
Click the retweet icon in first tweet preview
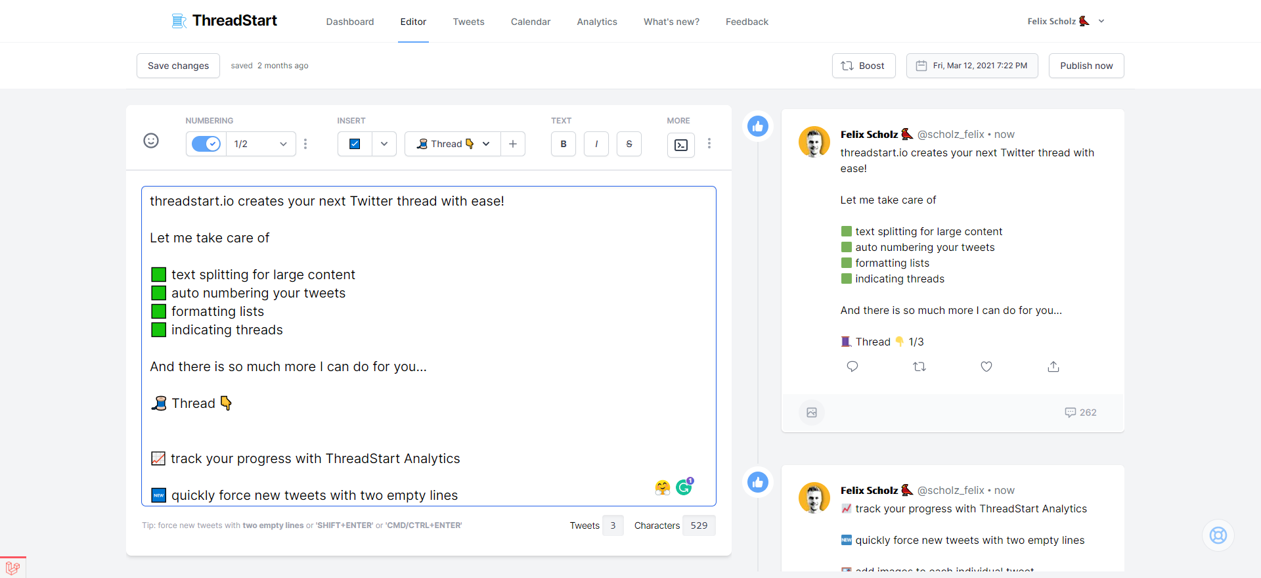point(919,367)
